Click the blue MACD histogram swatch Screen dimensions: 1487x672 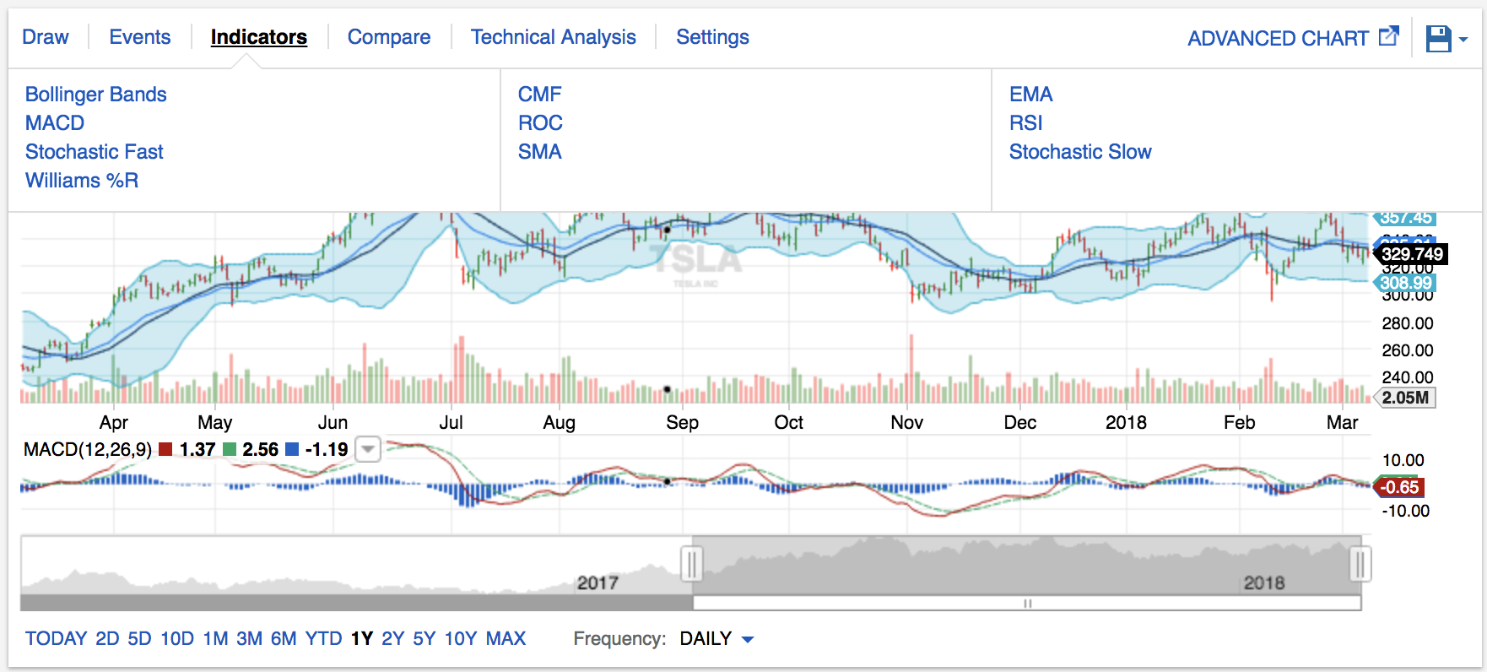(x=292, y=450)
